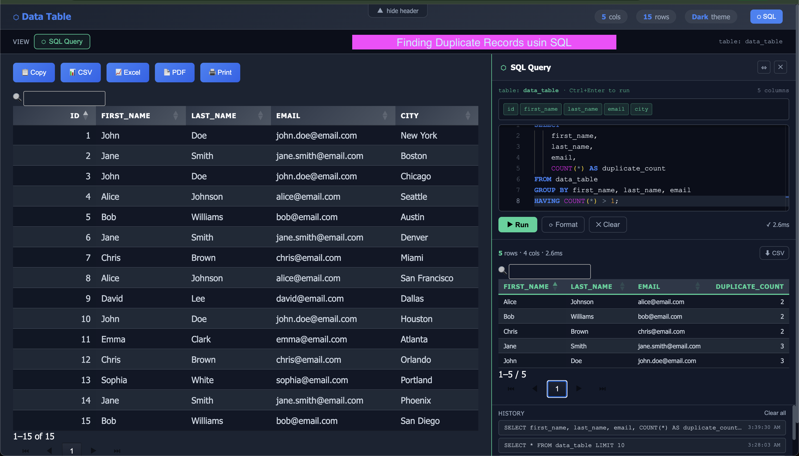Load the duplicate_count history query
This screenshot has width=799, height=456.
tap(642, 428)
